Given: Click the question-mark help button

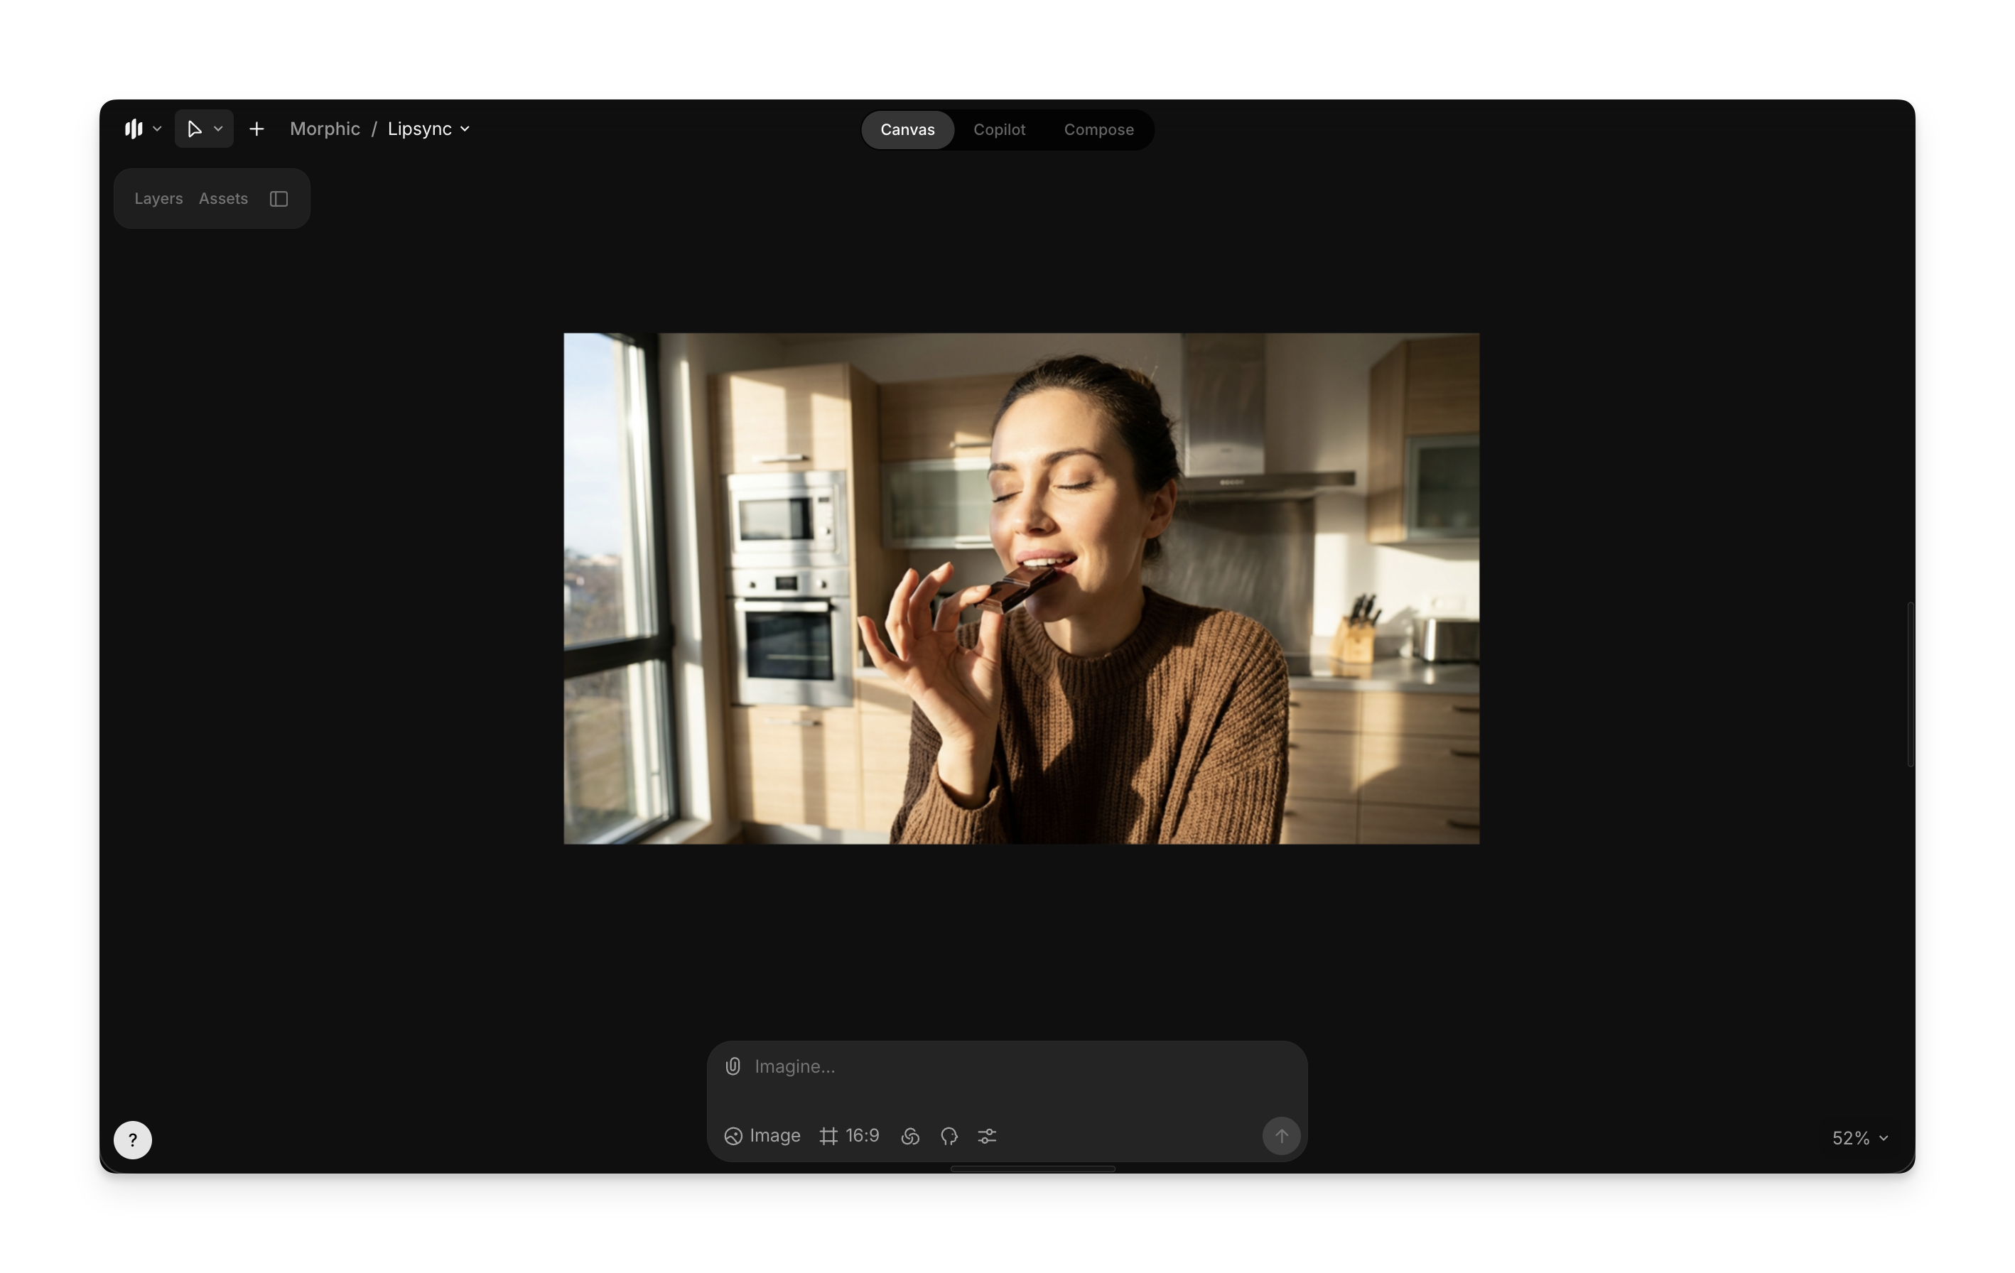Looking at the screenshot, I should click(x=132, y=1139).
